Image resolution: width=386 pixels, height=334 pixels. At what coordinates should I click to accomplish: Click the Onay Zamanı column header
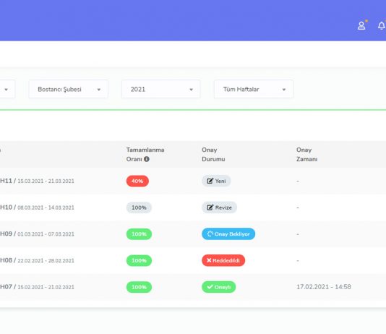tap(306, 154)
